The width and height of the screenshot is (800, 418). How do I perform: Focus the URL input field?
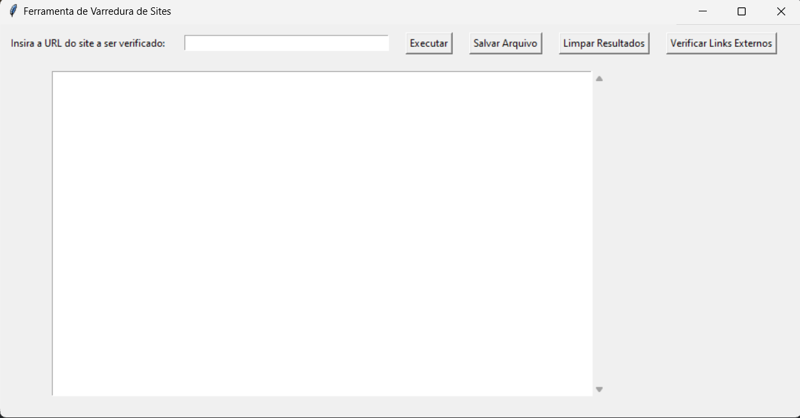[x=286, y=44]
